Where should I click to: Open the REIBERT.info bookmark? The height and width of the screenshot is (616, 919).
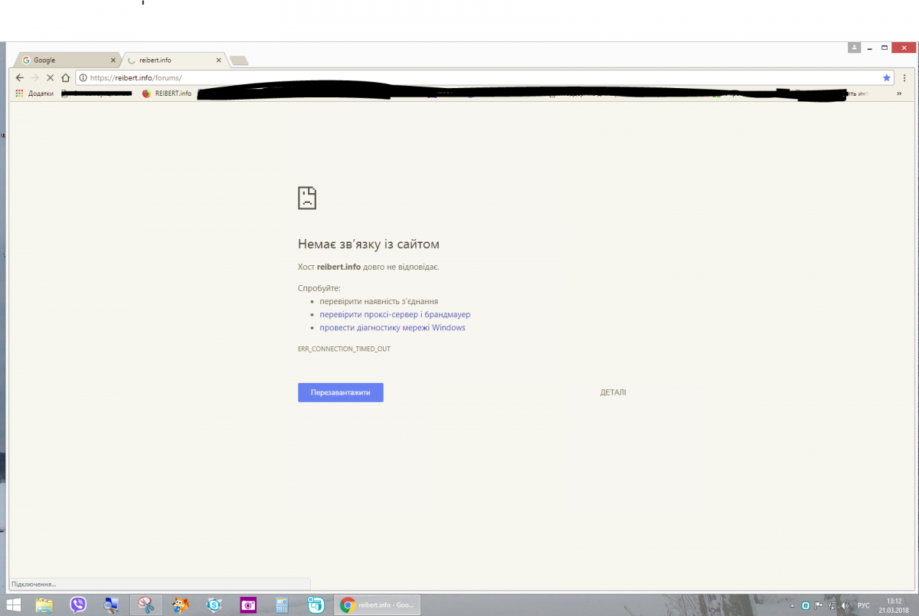(167, 93)
